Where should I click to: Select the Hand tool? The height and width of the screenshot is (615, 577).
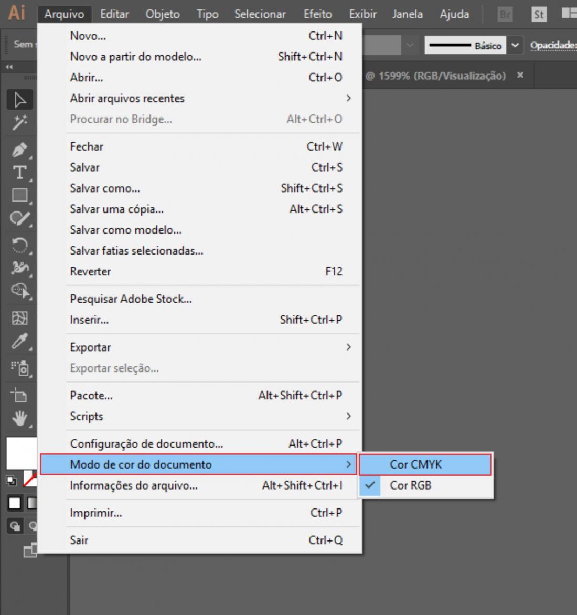tap(20, 419)
